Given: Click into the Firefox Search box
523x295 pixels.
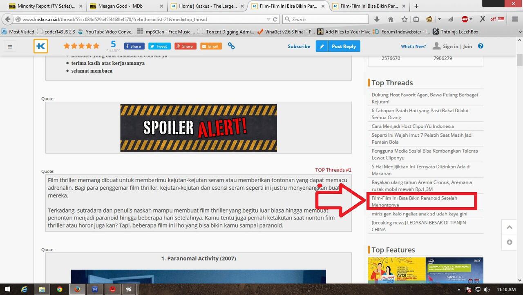Looking at the screenshot, I should [x=325, y=19].
